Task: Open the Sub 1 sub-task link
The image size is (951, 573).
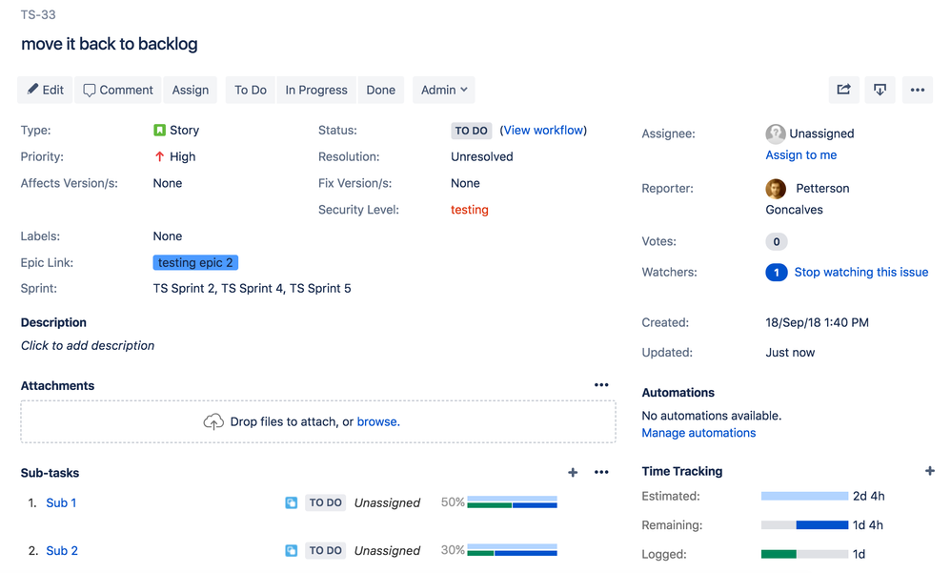Action: click(61, 502)
